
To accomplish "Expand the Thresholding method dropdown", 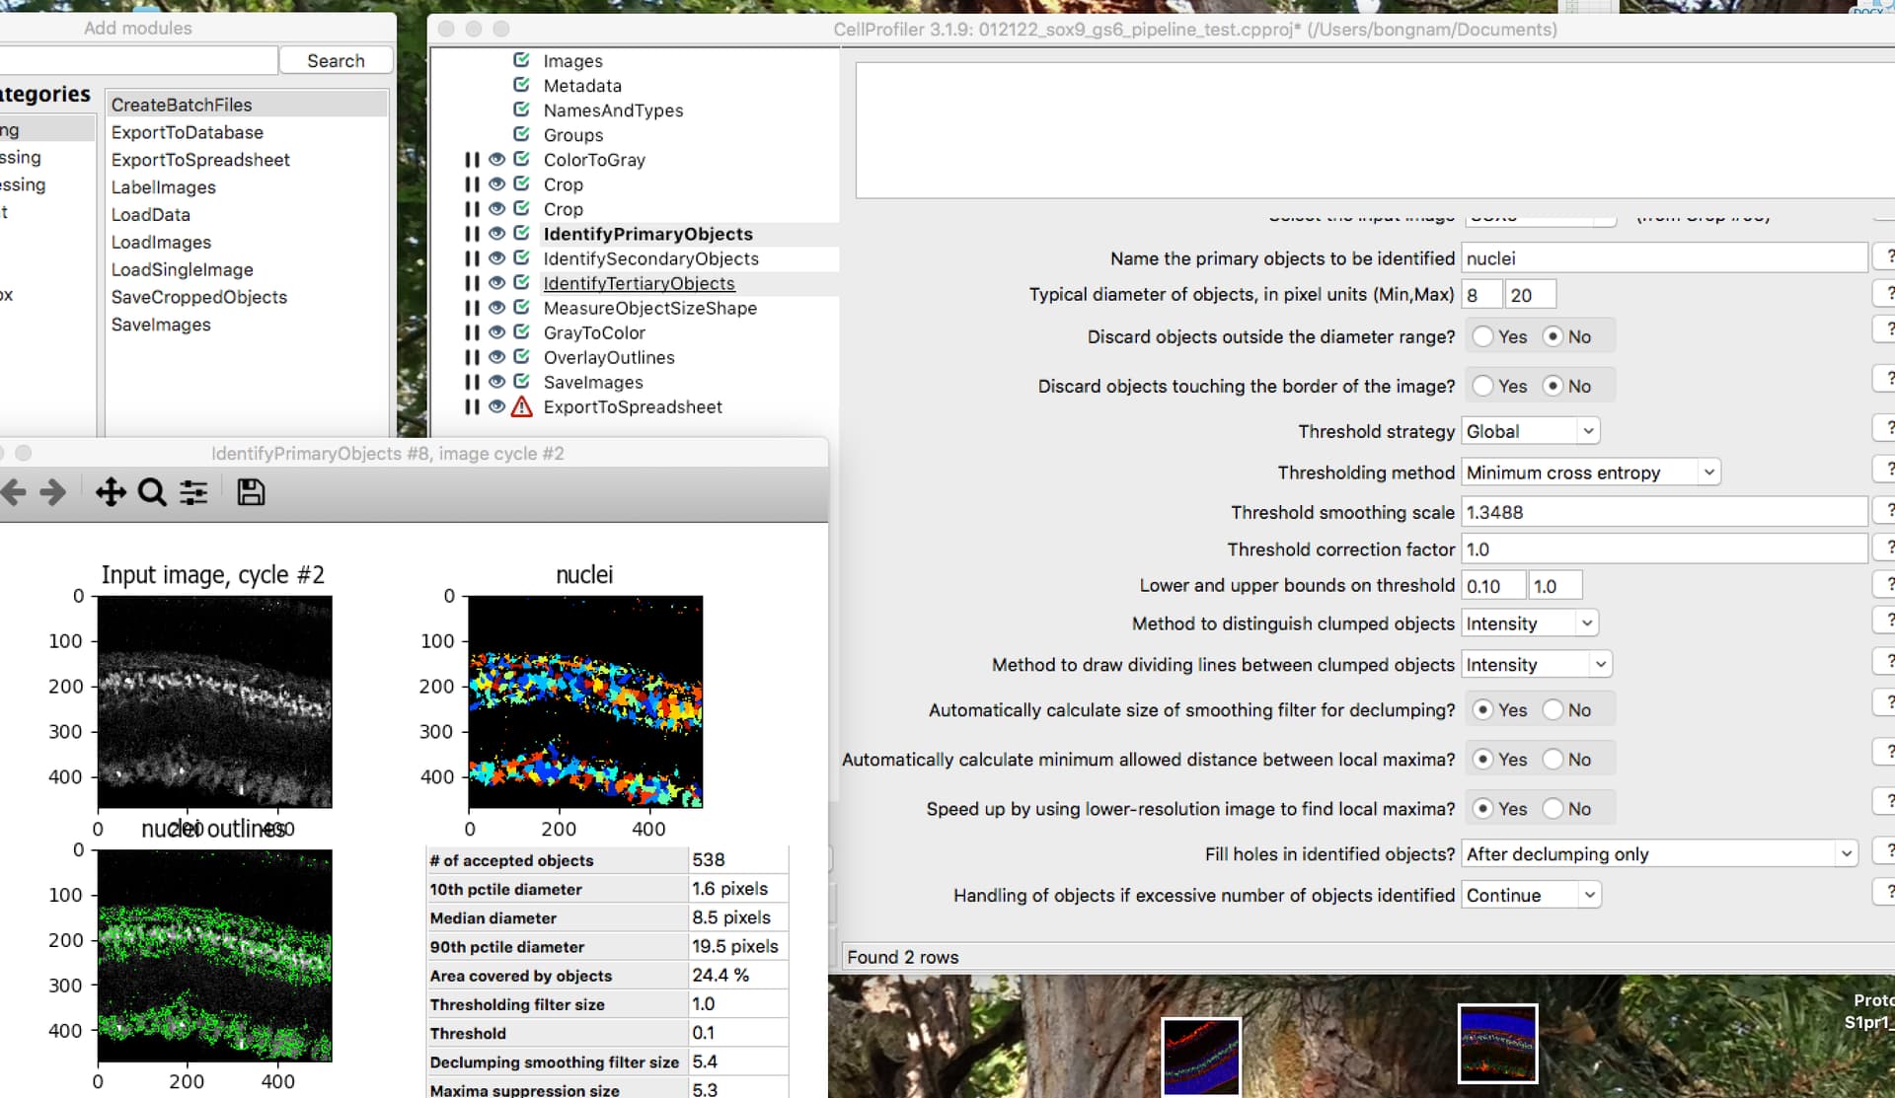I will [x=1590, y=473].
